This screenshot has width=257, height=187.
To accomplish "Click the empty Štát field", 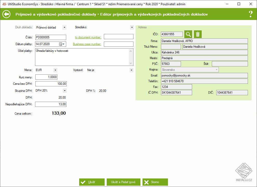I will click(230, 64).
